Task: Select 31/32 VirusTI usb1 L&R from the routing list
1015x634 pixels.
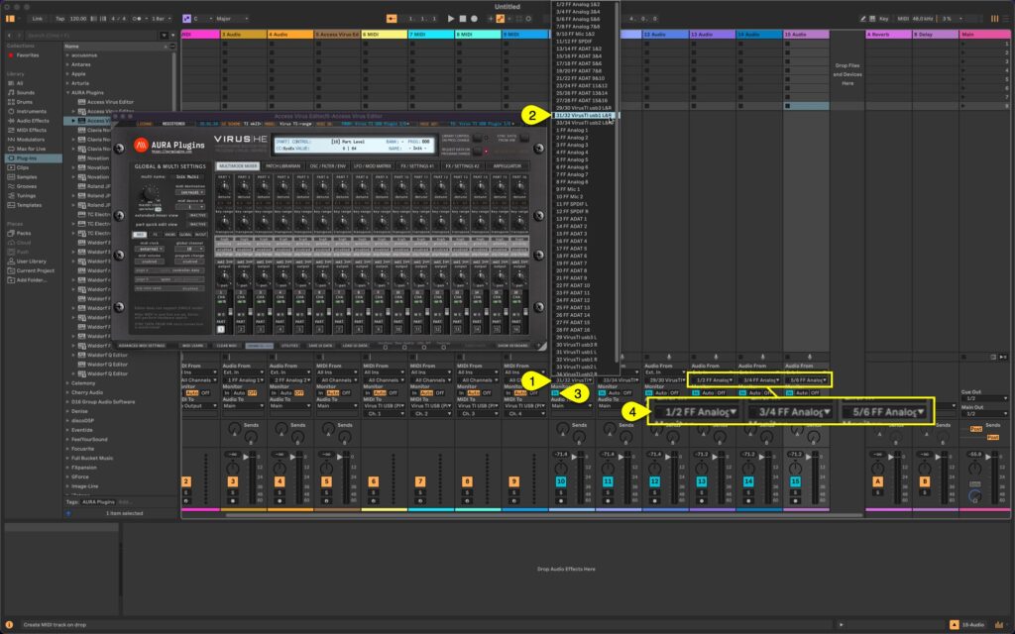Action: click(x=583, y=115)
